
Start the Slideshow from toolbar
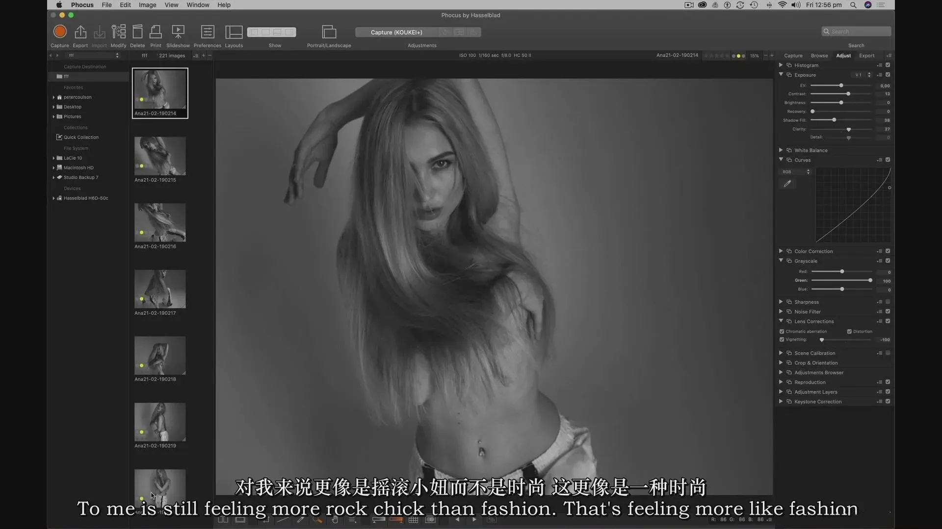click(178, 32)
